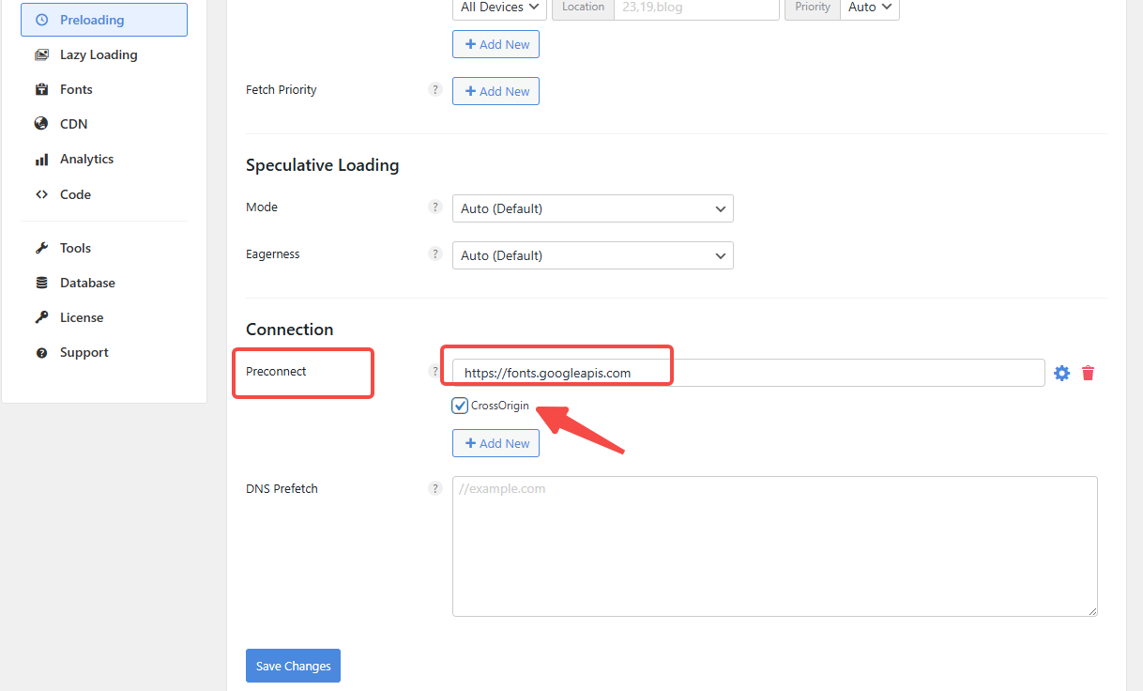Screen dimensions: 1143x691
Task: Change the Priority dropdown from Auto
Action: coord(868,7)
